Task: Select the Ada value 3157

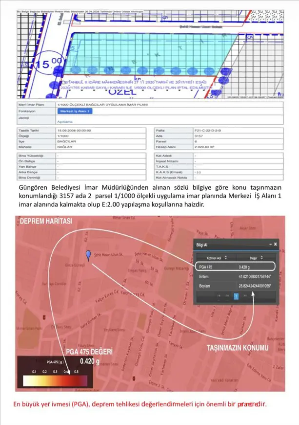Action: click(x=238, y=136)
